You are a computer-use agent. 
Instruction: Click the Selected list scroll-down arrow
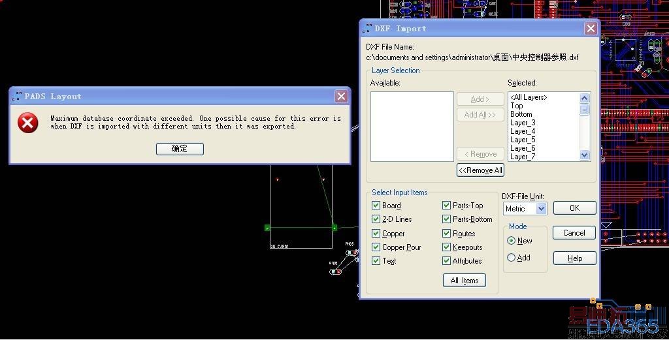tap(585, 155)
